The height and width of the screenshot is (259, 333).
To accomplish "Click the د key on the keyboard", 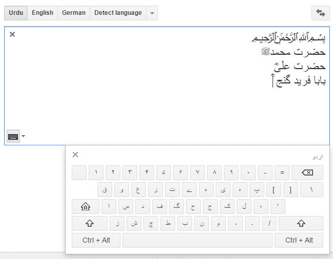I will [x=143, y=206].
